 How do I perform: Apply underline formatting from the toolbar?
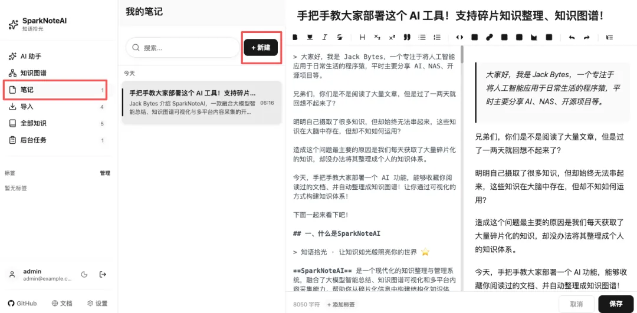(x=310, y=37)
